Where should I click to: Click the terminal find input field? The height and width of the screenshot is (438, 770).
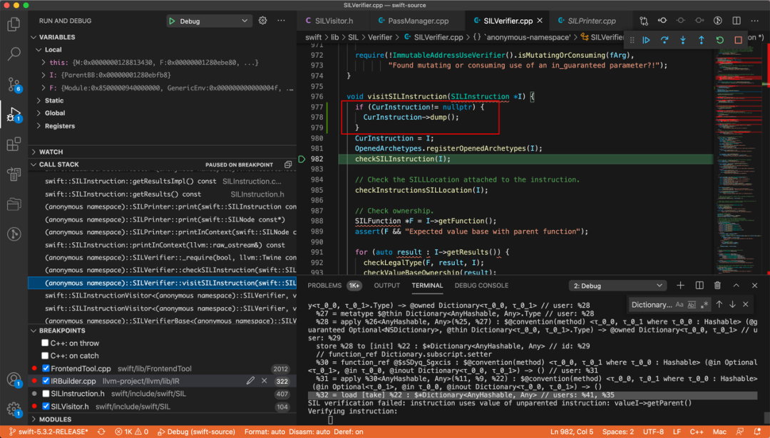[x=651, y=305]
